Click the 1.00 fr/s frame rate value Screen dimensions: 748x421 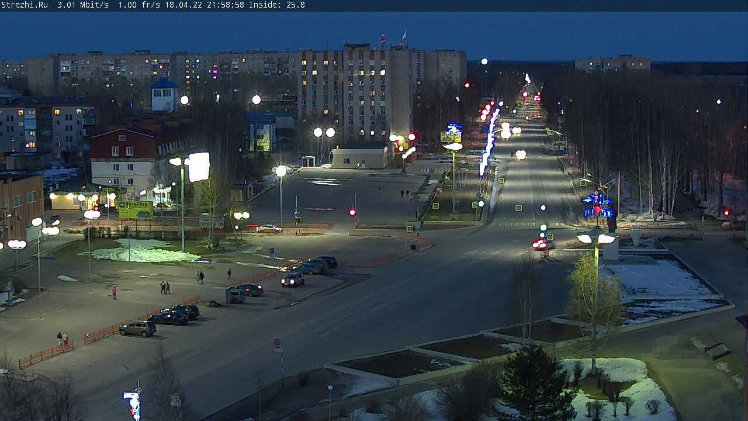pos(139,5)
